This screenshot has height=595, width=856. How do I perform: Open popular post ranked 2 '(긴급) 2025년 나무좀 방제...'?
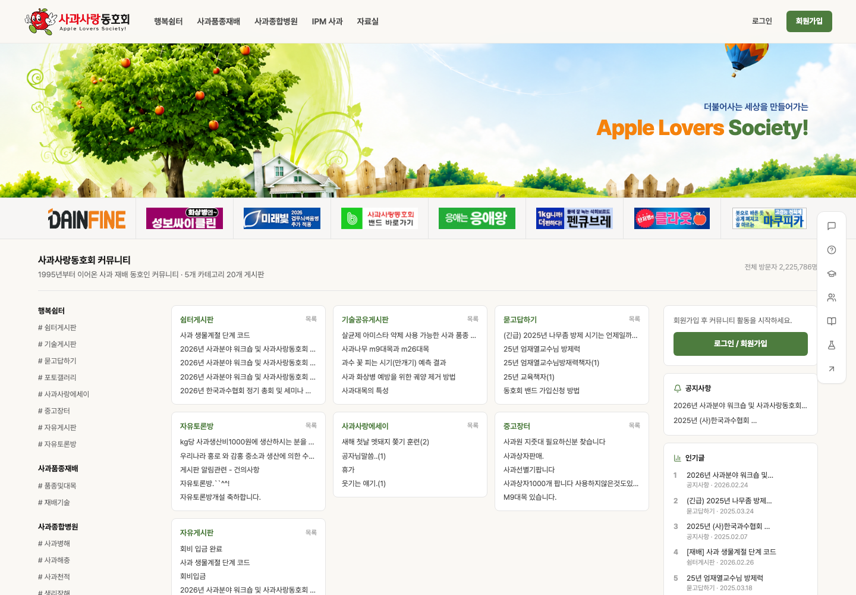(x=729, y=501)
